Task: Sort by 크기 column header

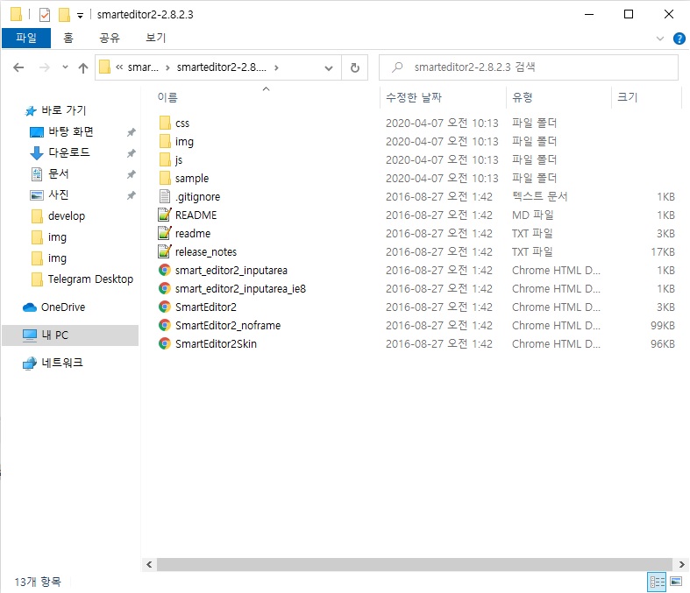Action: 627,97
